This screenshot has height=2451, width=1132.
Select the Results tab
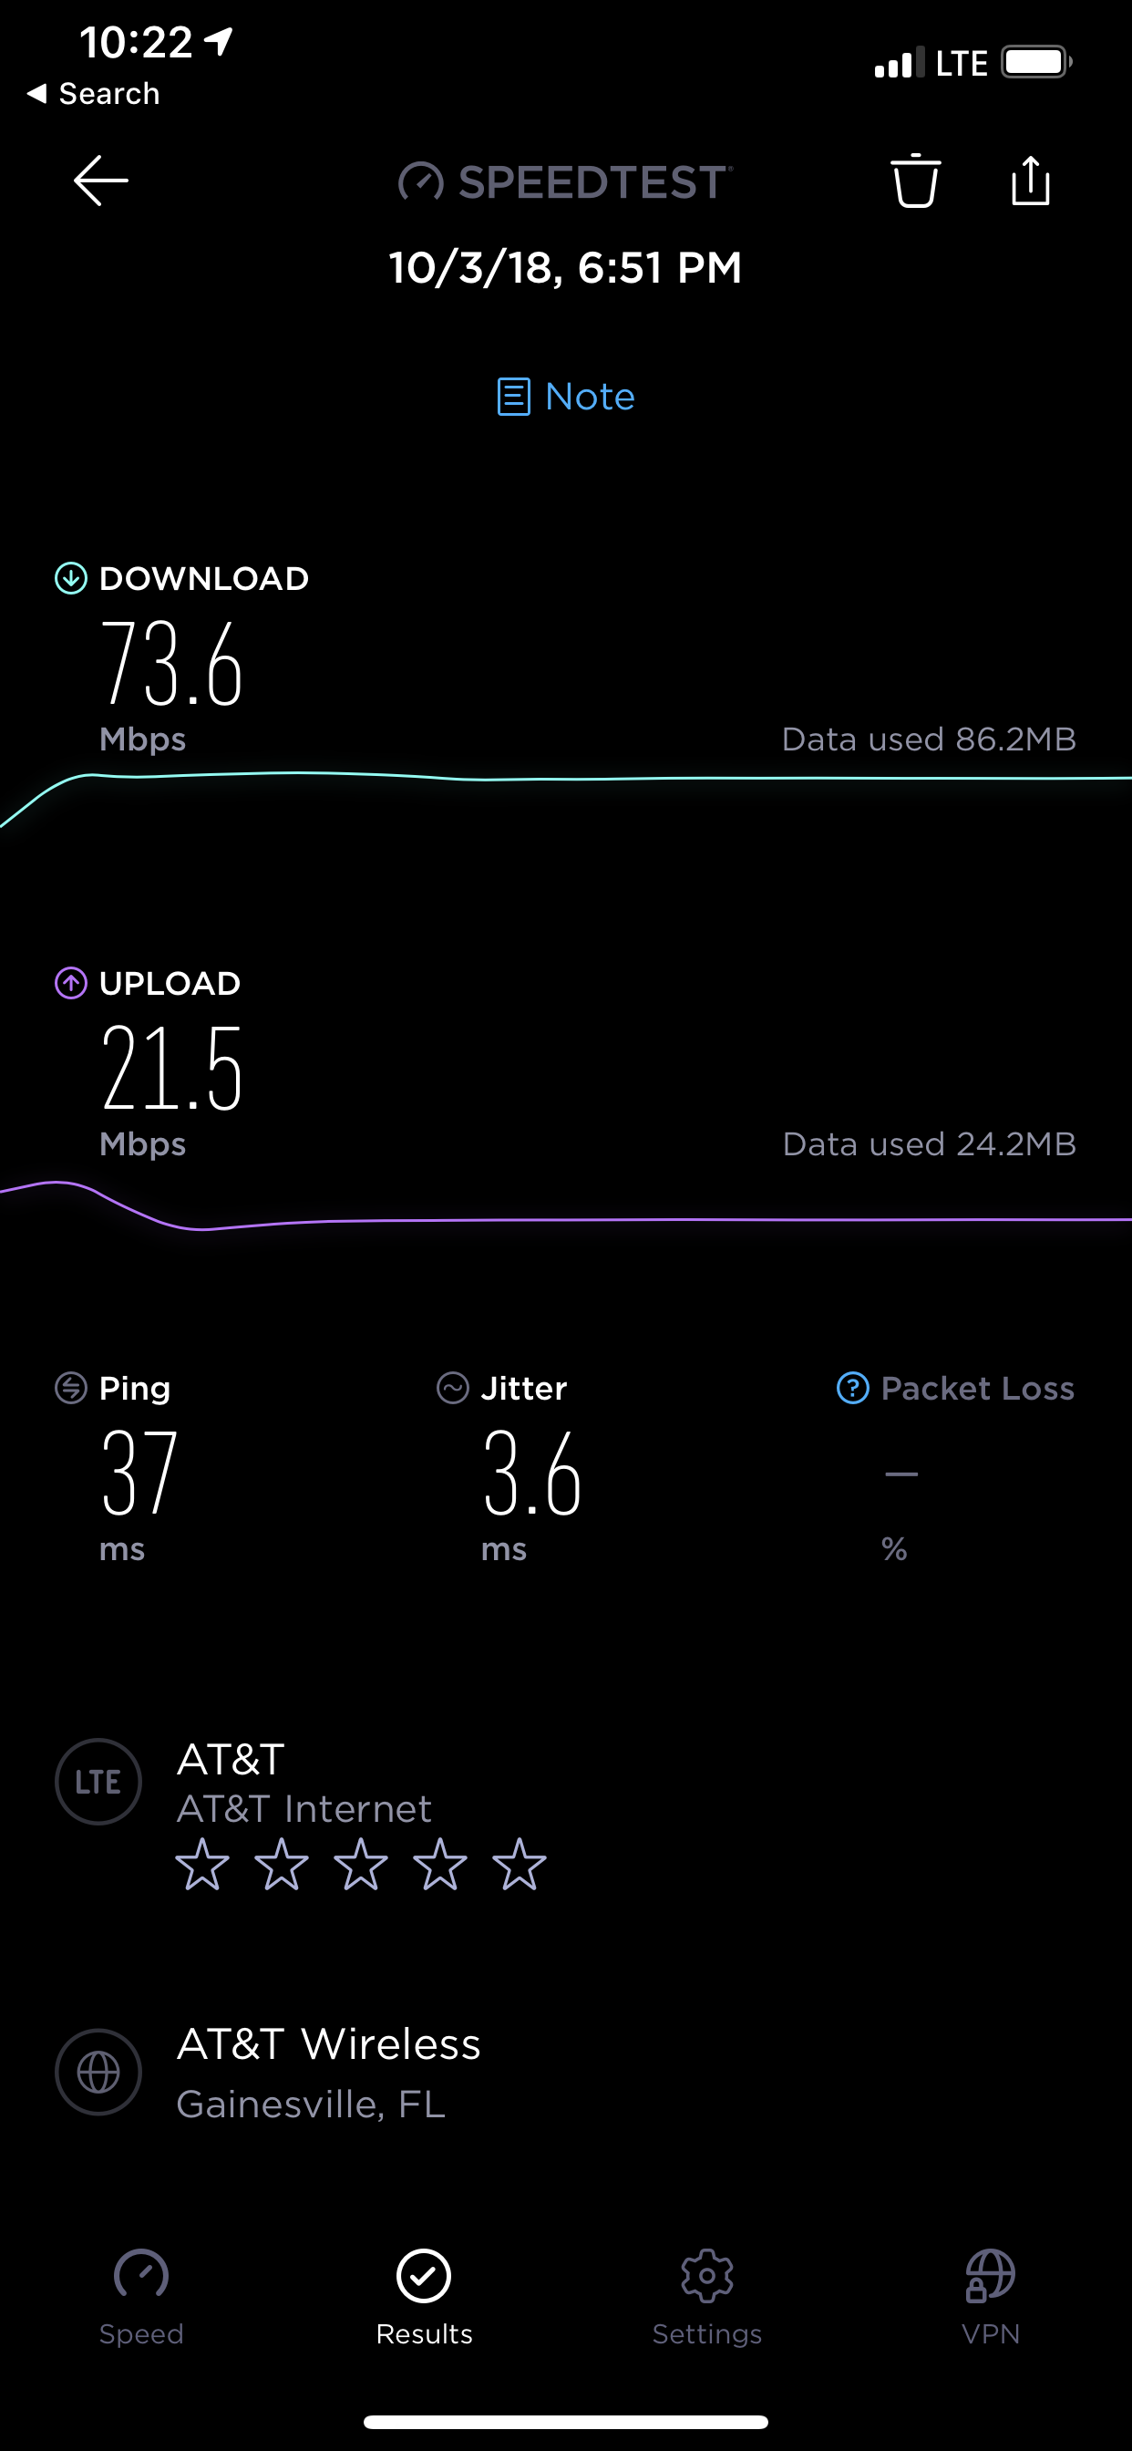424,2298
